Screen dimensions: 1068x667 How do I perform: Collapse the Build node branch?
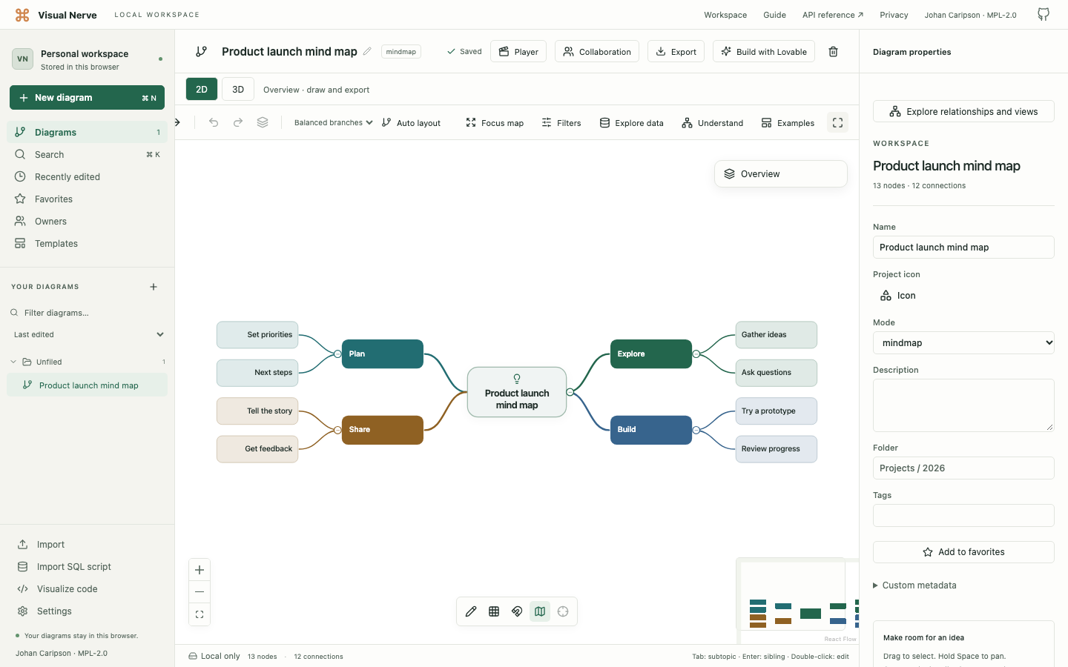[x=696, y=430]
